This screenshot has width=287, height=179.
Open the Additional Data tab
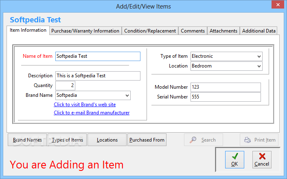click(x=259, y=31)
